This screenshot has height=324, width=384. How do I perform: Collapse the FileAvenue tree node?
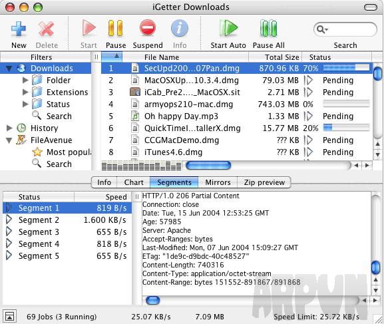(x=9, y=140)
